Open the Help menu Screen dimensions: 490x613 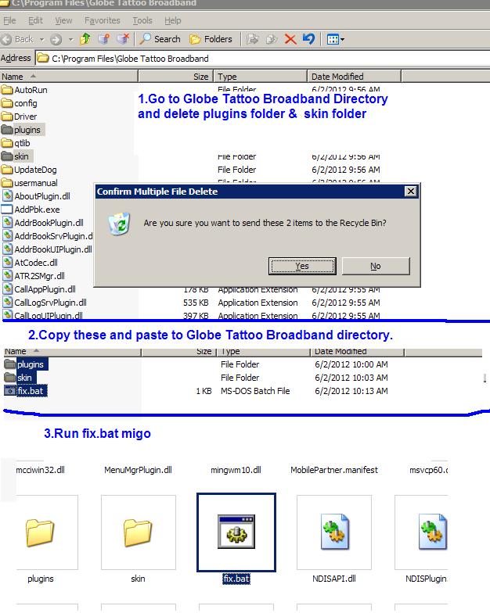tap(172, 20)
